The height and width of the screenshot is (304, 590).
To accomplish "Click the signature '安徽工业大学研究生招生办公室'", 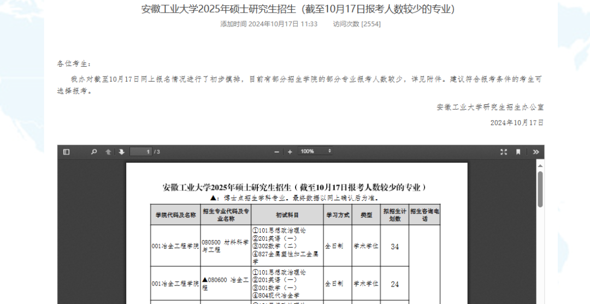I will click(490, 107).
